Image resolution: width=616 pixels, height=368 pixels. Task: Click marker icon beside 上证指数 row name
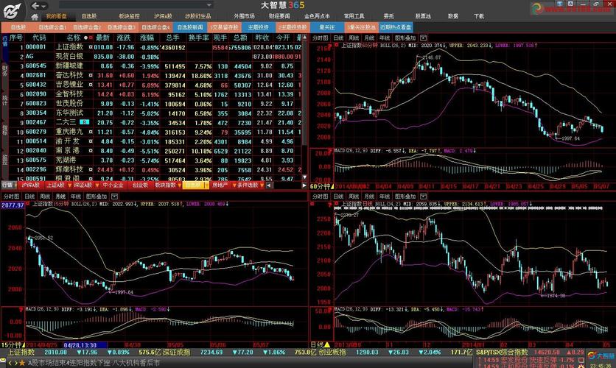tap(91, 46)
